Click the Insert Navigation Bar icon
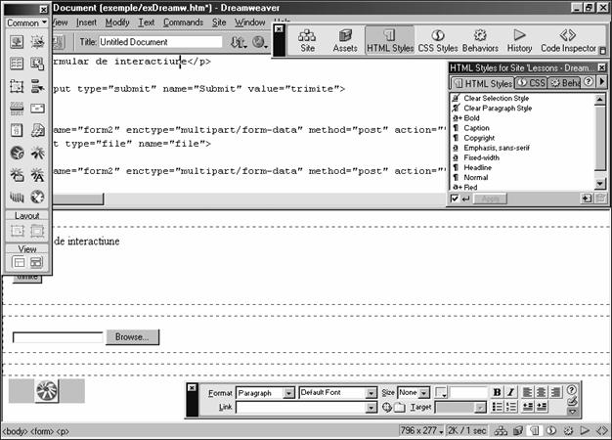 [x=37, y=86]
